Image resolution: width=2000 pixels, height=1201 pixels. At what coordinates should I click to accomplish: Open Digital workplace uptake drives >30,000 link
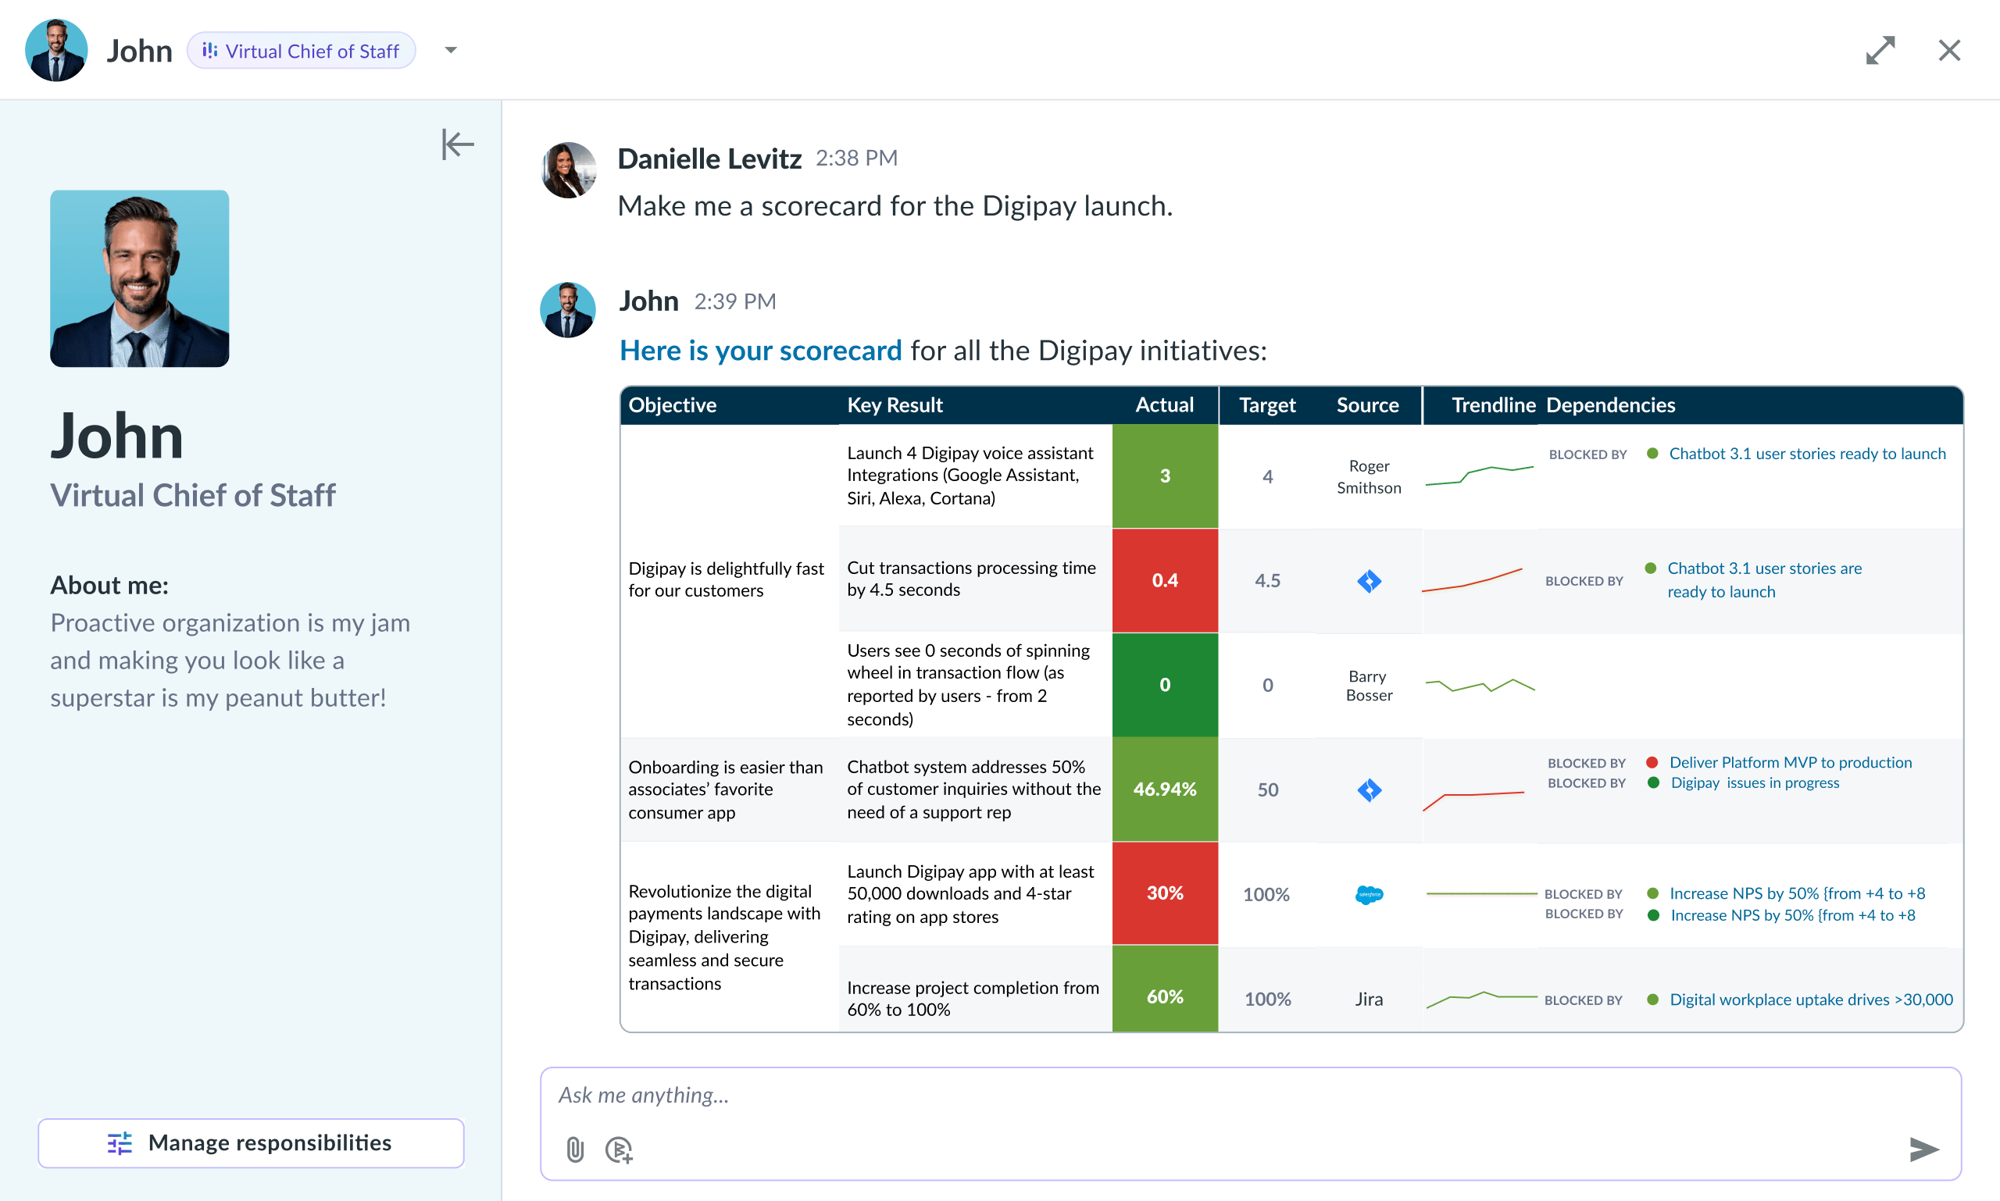1810,1000
